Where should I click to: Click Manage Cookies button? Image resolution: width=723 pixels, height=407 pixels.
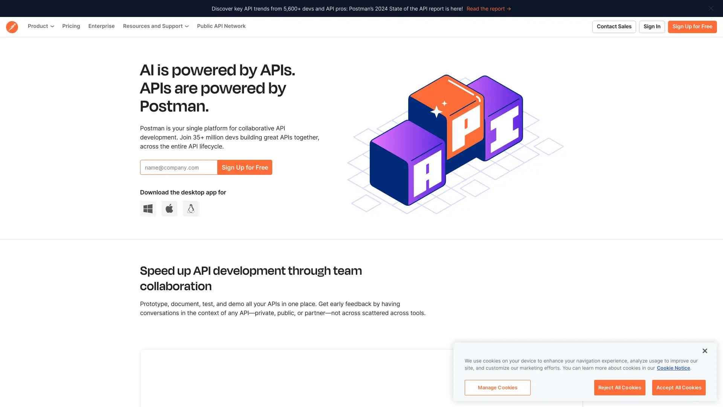coord(497,387)
